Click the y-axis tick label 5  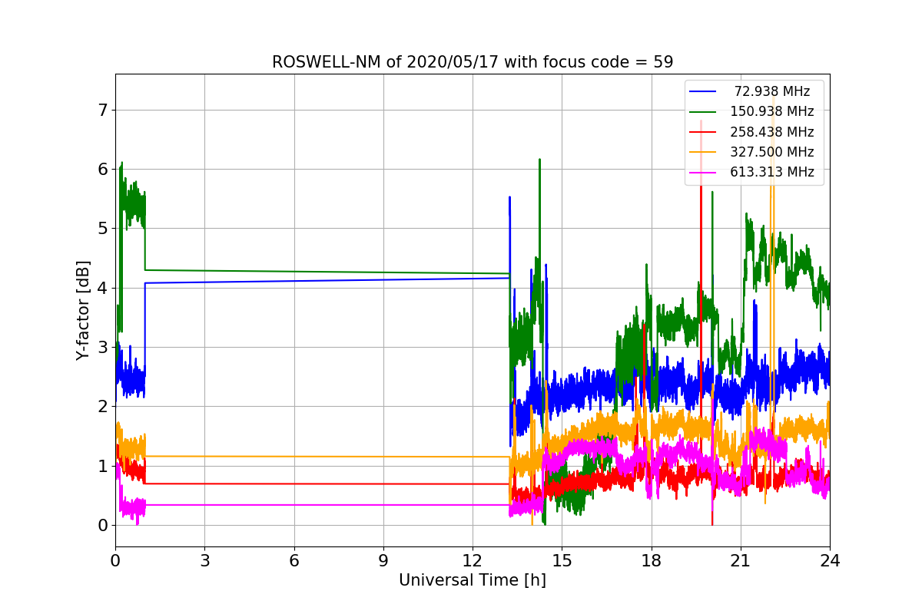point(102,229)
